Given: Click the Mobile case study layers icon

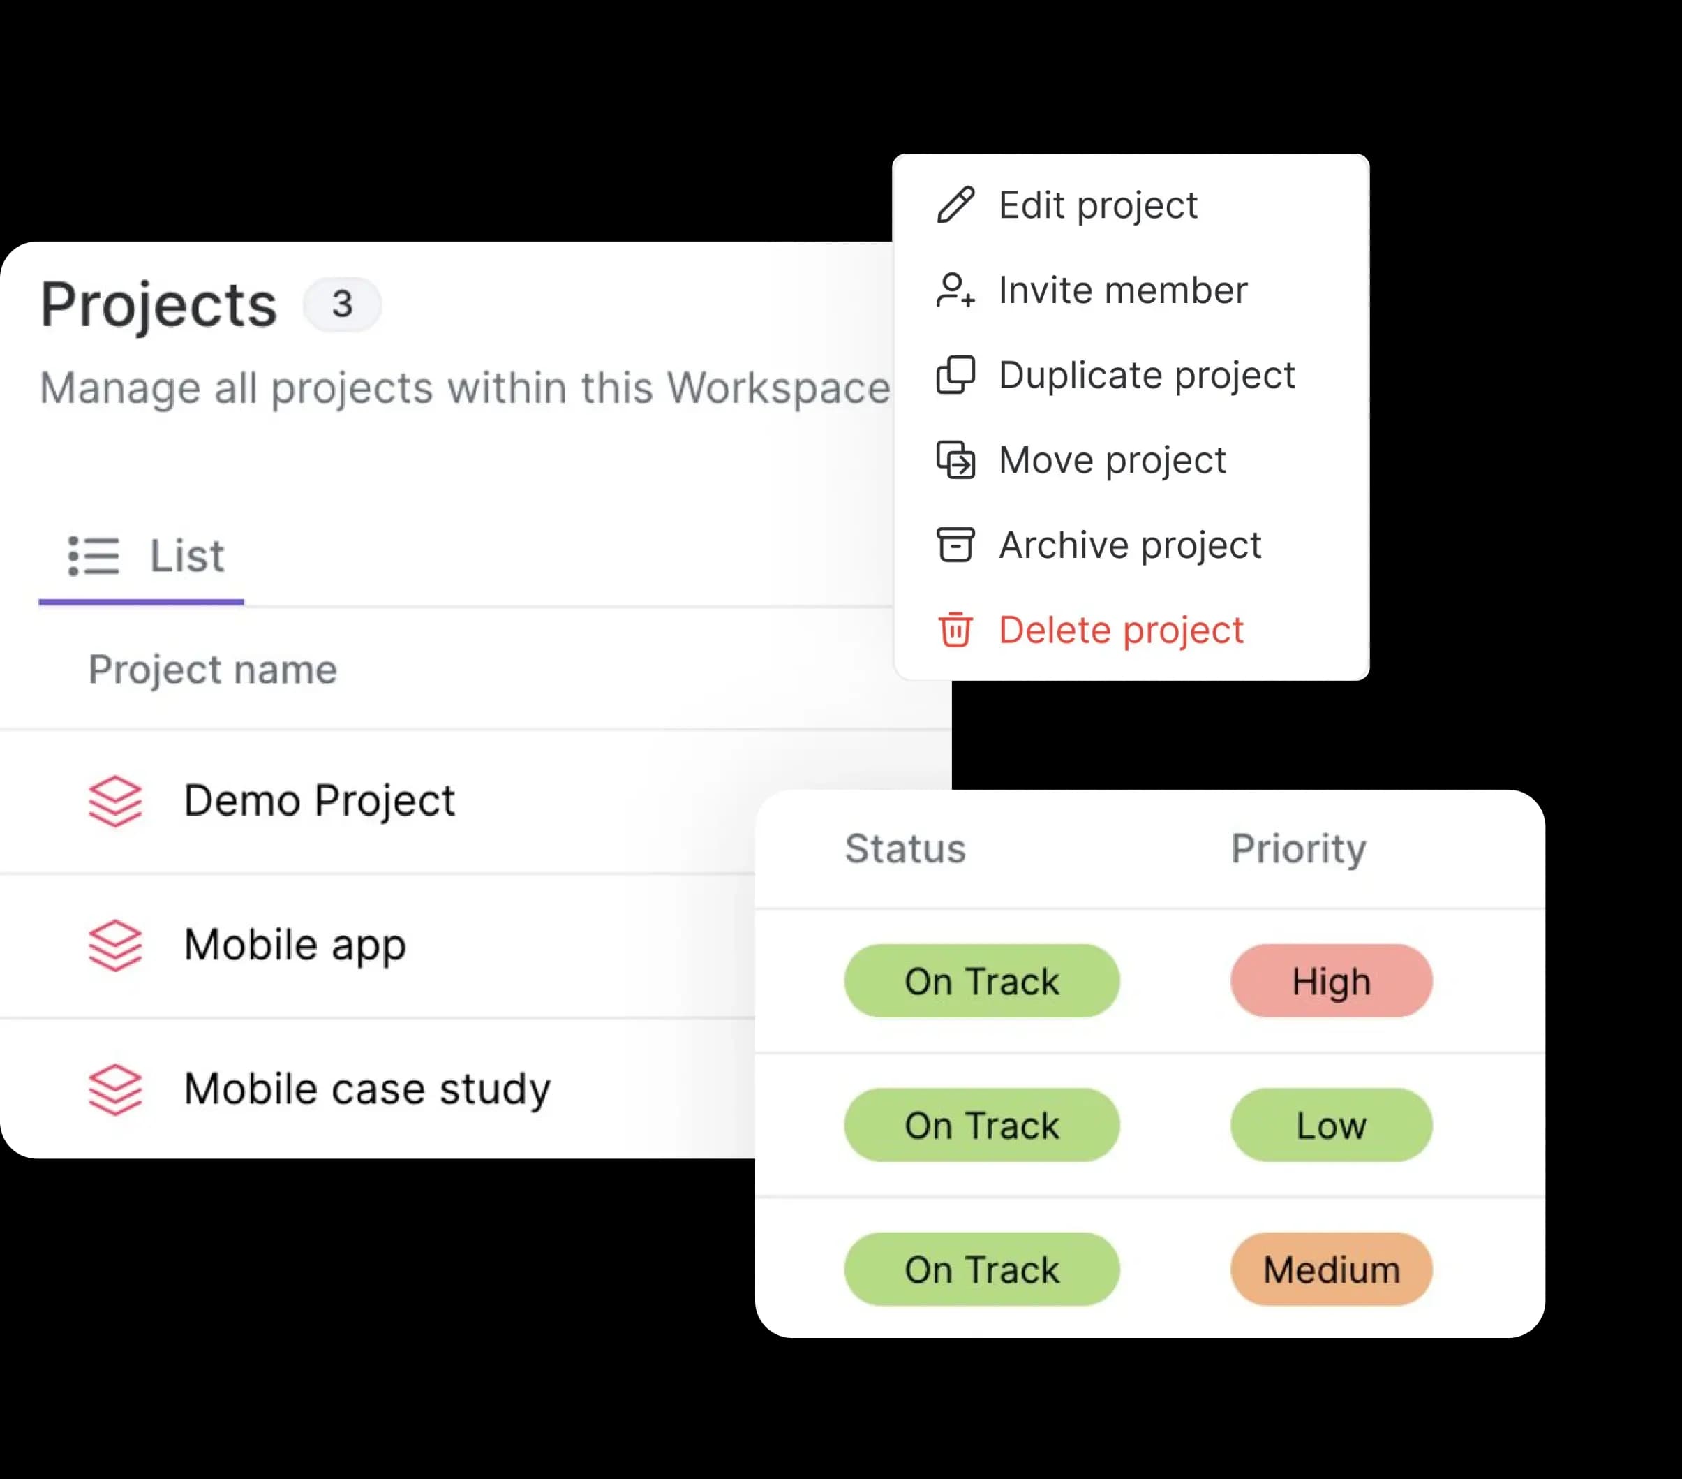Looking at the screenshot, I should point(115,1089).
